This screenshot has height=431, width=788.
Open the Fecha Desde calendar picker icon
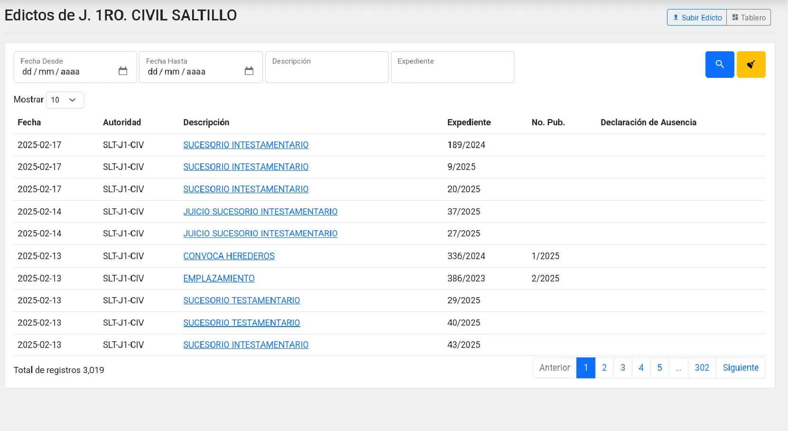(x=123, y=71)
